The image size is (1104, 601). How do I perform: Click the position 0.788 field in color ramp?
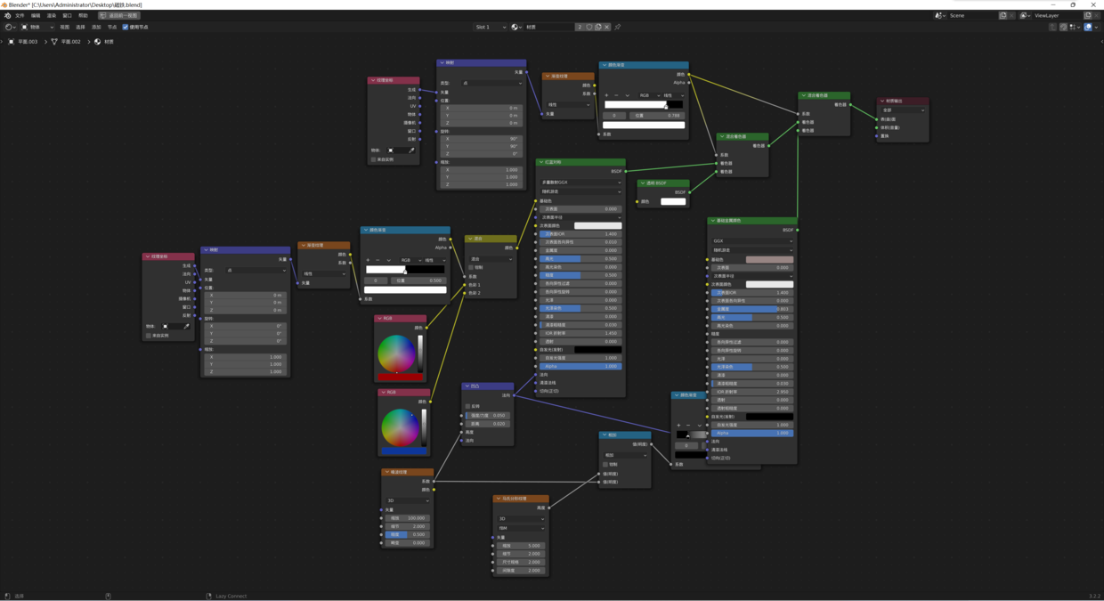656,115
